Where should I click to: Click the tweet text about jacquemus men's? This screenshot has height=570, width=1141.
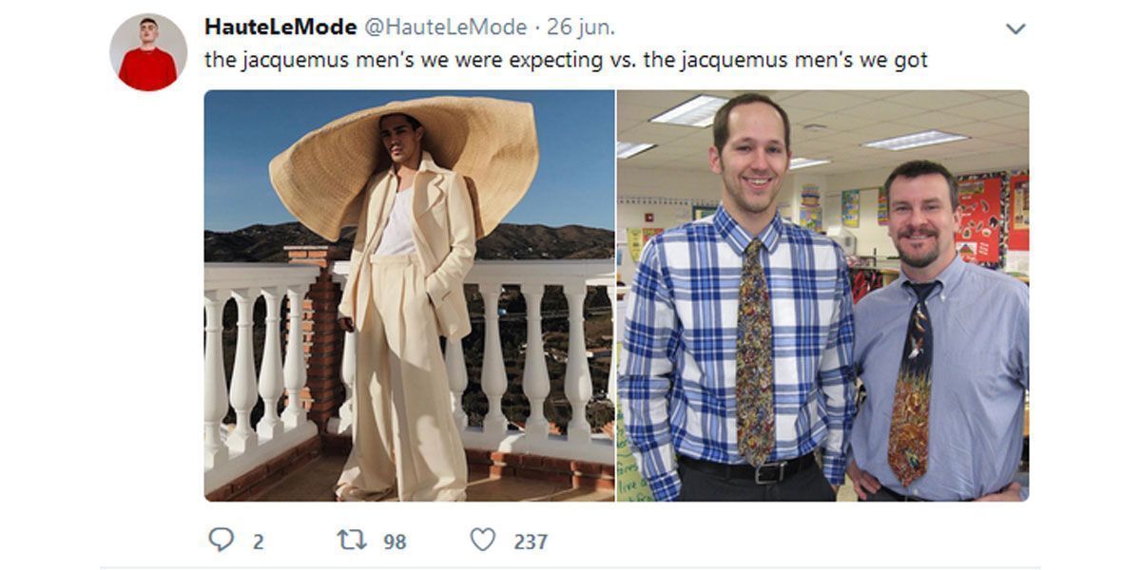pos(566,61)
